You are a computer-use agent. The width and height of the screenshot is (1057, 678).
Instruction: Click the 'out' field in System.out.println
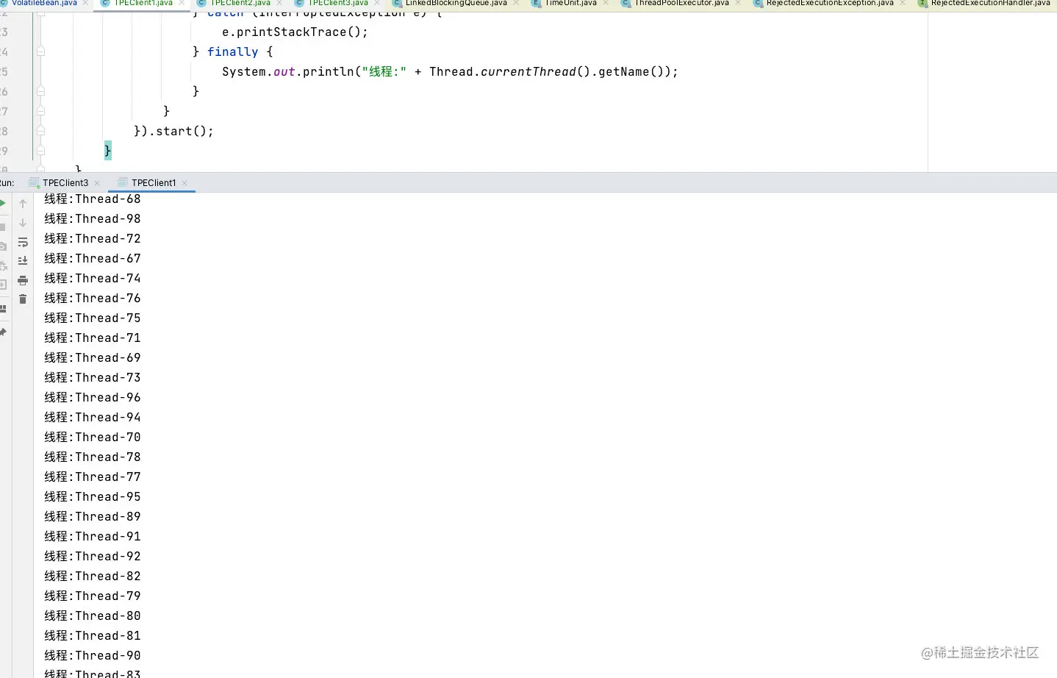coord(284,71)
